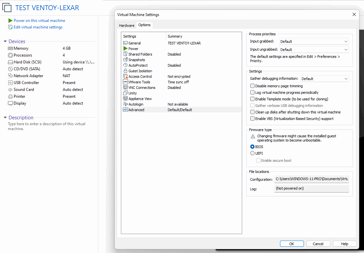Click the Configuration file path field
The height and width of the screenshot is (253, 364).
pos(311,179)
